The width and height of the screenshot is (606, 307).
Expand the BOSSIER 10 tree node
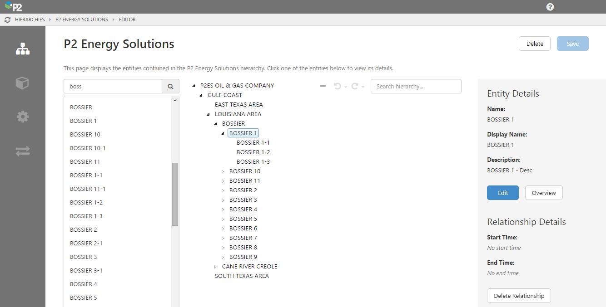point(223,171)
